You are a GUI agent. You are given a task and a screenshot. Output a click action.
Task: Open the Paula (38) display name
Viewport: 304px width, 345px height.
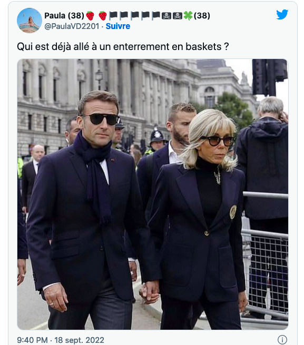tap(64, 16)
